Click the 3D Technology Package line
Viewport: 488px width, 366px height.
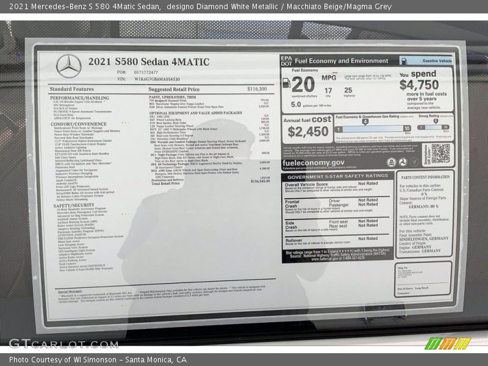pyautogui.click(x=196, y=163)
